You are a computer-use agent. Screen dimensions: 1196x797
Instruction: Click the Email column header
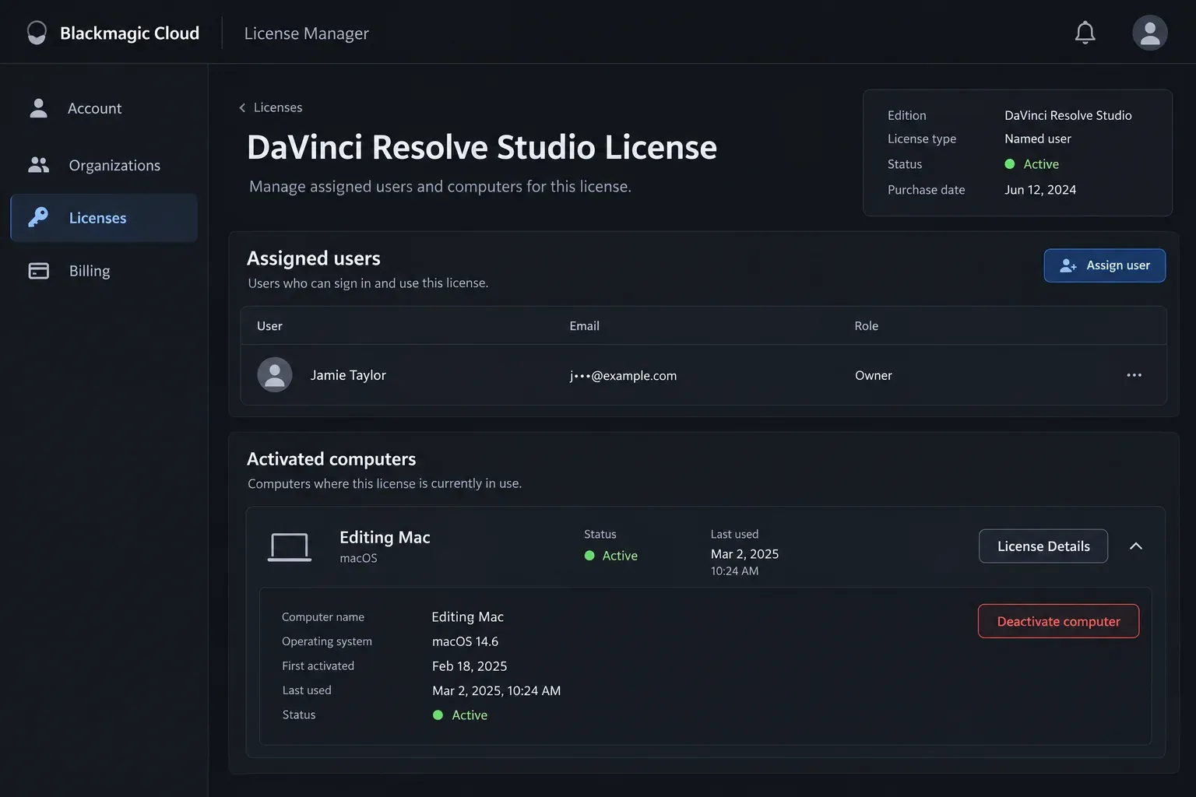584,326
